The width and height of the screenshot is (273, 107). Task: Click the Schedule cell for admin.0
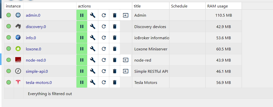point(187,15)
